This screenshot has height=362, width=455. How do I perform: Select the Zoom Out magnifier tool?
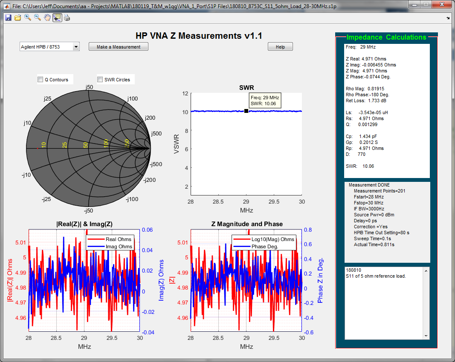pos(37,17)
